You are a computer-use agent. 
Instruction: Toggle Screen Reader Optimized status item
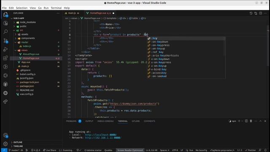click(130, 150)
